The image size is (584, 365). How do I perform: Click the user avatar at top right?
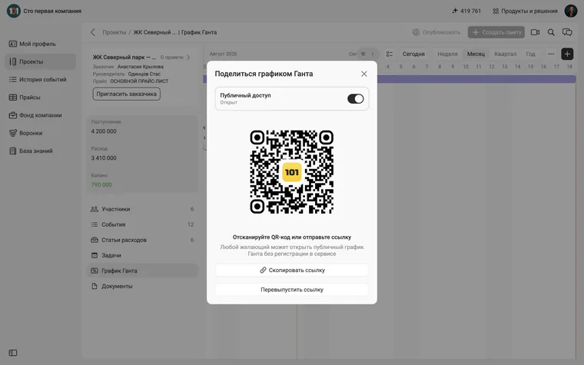click(x=571, y=11)
